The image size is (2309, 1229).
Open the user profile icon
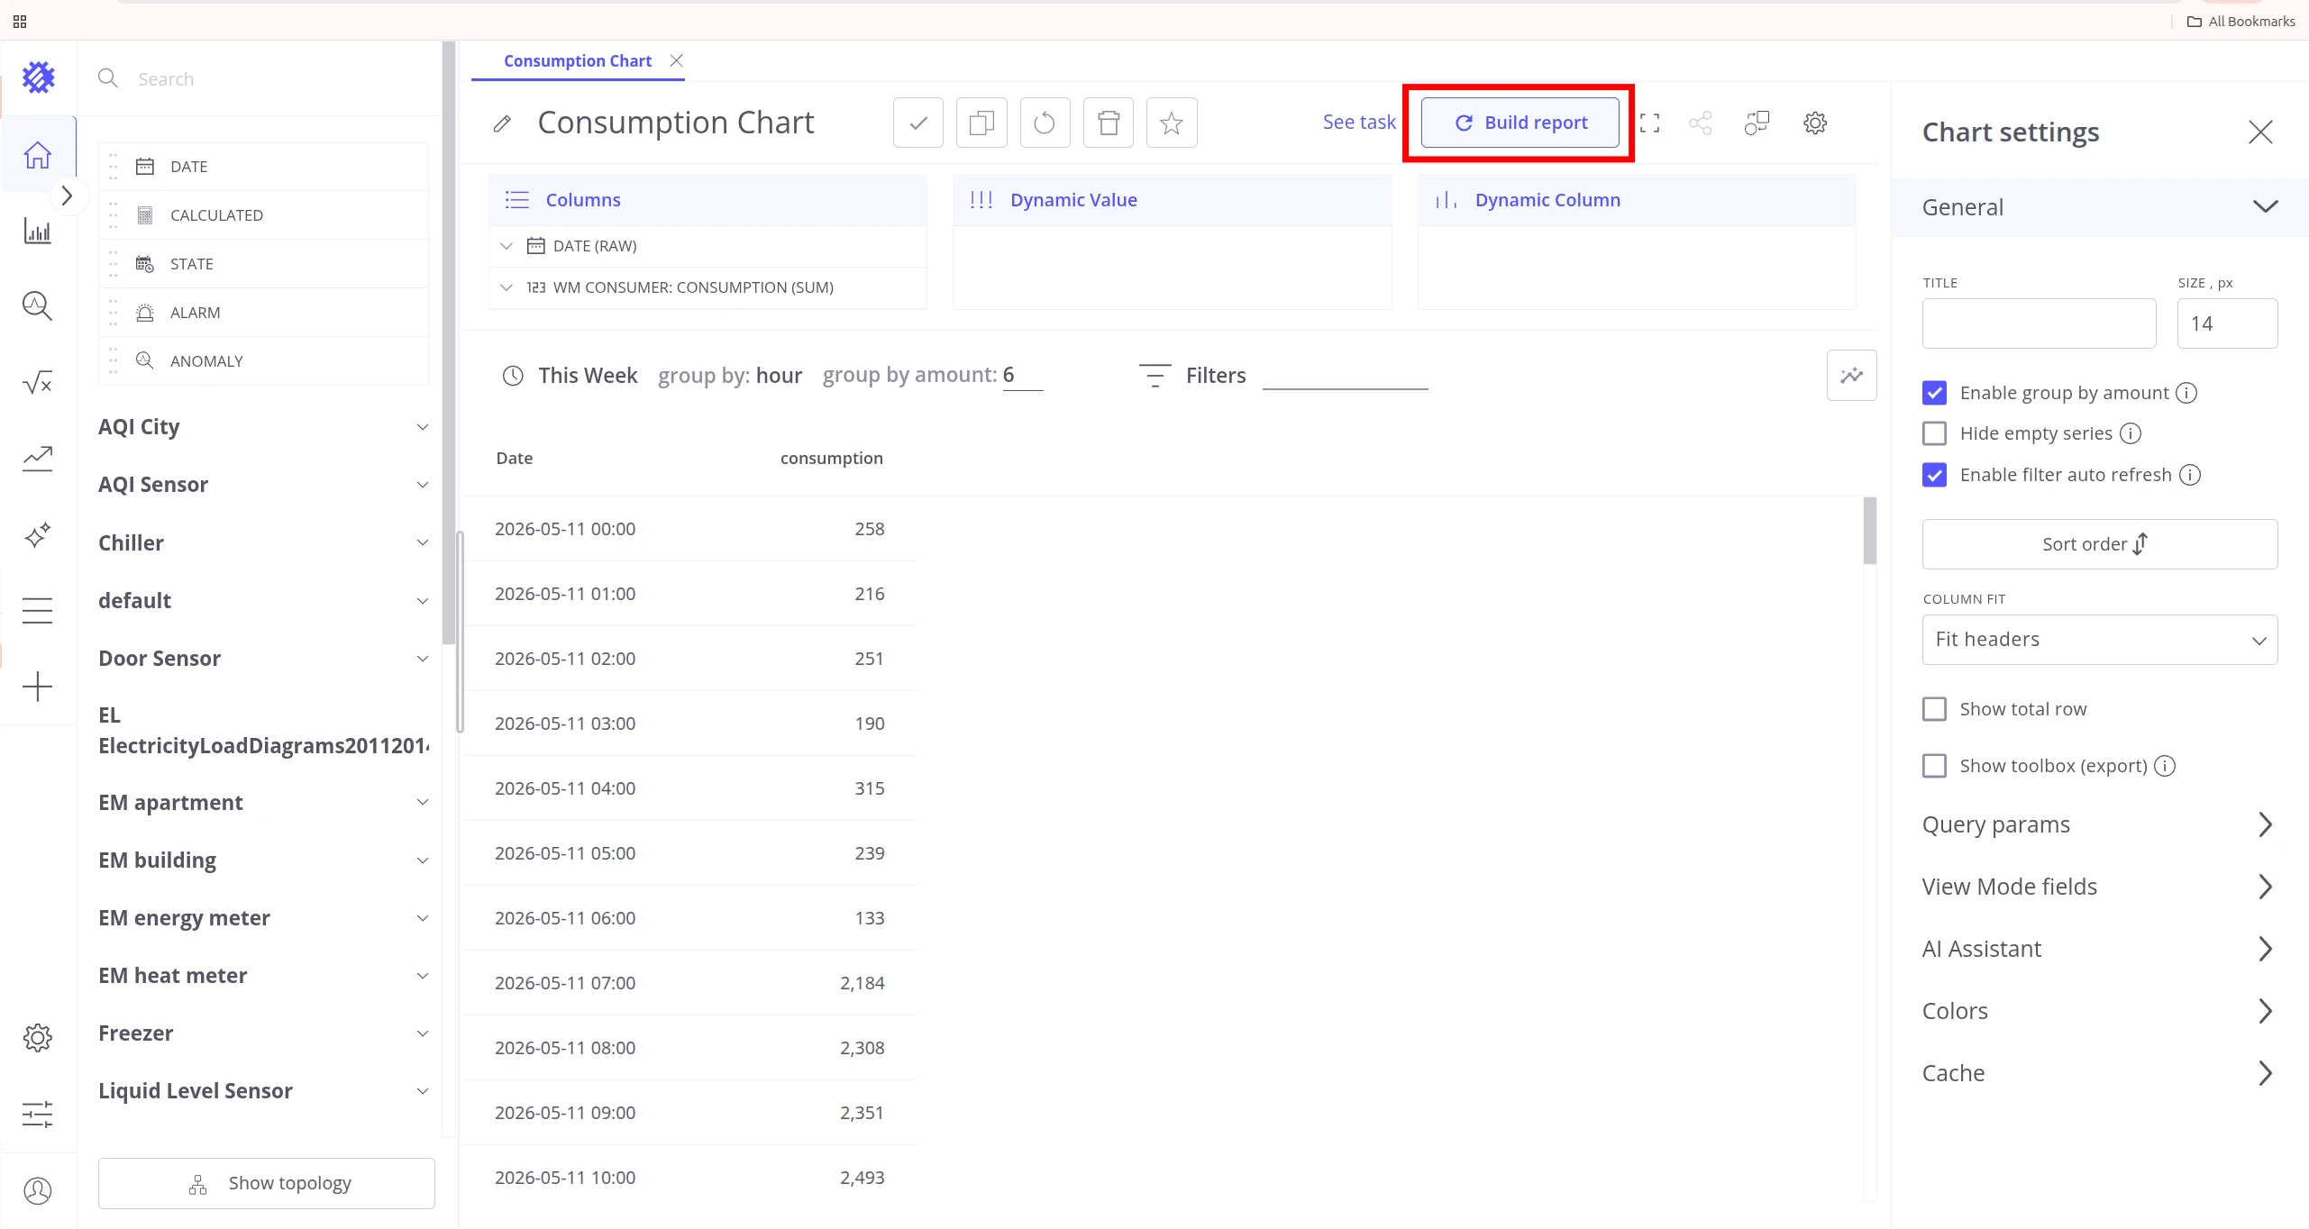37,1190
